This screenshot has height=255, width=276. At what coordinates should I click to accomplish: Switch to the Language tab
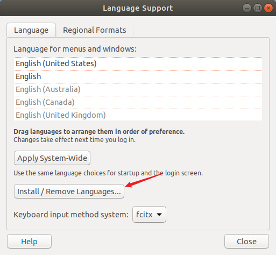coord(31,30)
